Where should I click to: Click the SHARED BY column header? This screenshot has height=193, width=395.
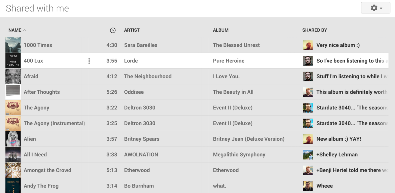tap(315, 30)
